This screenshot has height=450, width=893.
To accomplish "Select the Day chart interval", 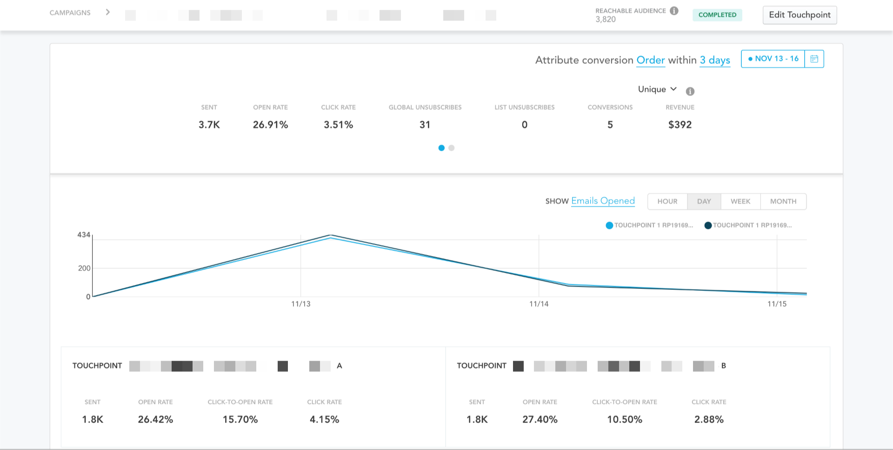I will [x=704, y=201].
